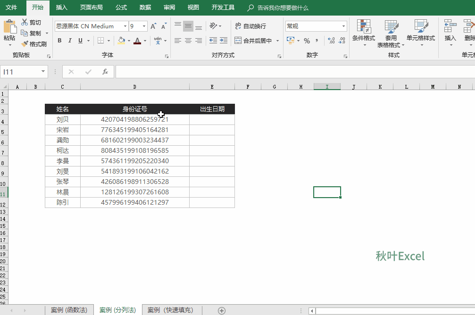Click the Copy (复制) icon

point(25,33)
